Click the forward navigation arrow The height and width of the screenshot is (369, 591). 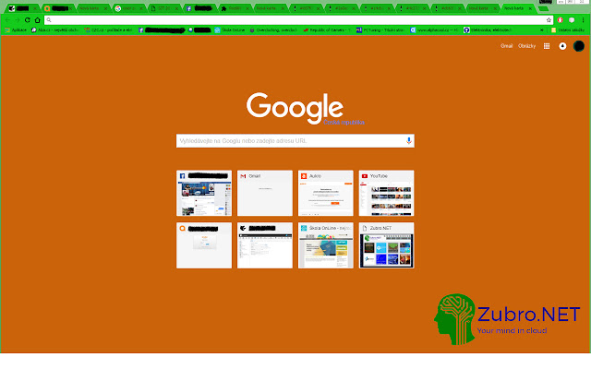coord(18,20)
